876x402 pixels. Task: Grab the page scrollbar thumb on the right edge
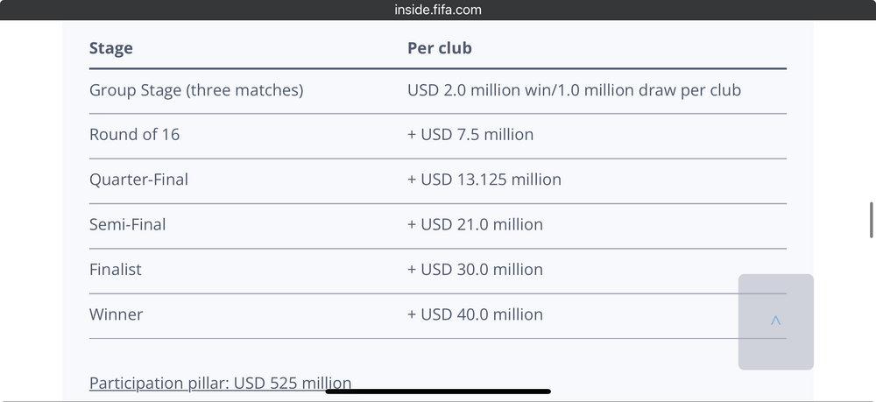point(871,219)
